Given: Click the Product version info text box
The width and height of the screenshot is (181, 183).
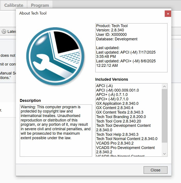Looking at the screenshot, I should coord(131,48).
